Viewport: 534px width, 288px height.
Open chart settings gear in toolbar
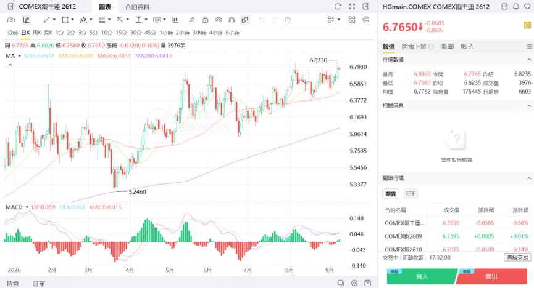[x=365, y=20]
